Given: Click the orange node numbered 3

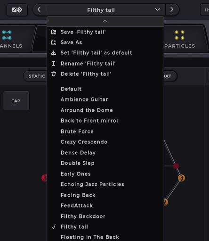Looking at the screenshot, I should coord(181,178).
